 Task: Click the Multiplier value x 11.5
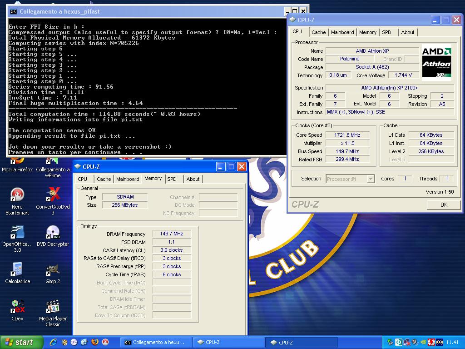point(347,143)
